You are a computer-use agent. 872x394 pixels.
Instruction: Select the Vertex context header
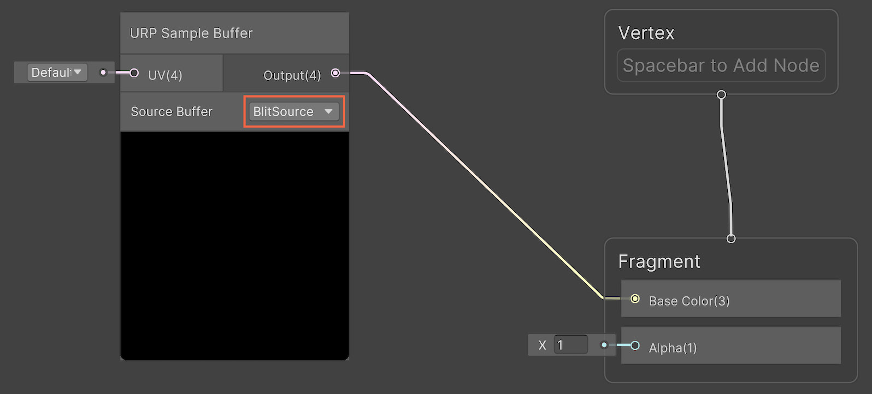pyautogui.click(x=646, y=33)
